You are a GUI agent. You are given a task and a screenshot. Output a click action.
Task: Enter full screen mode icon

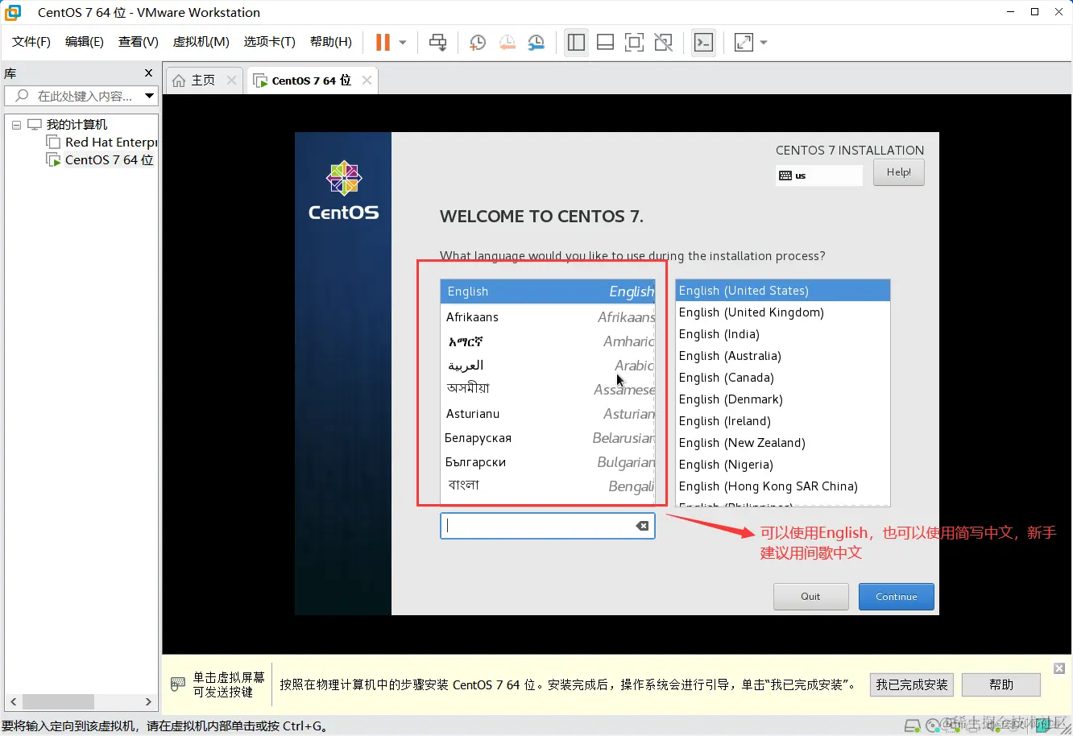[x=635, y=43]
